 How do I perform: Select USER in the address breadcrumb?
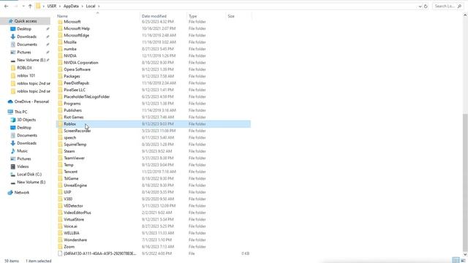click(52, 6)
